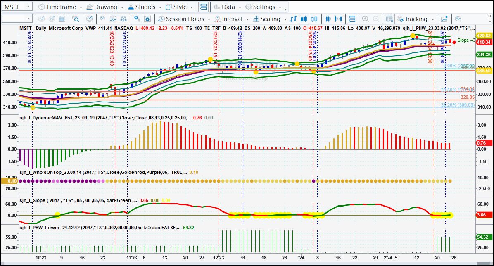The width and height of the screenshot is (494, 266).
Task: Click the sjh_I_Who'sOnTop study title
Action: tap(103, 172)
